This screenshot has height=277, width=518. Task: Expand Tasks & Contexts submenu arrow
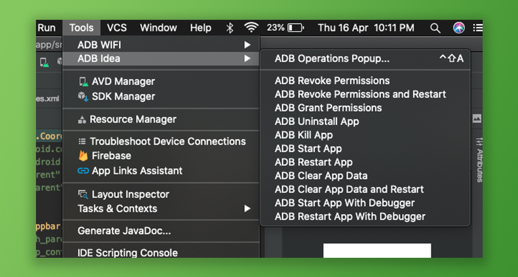click(x=247, y=209)
